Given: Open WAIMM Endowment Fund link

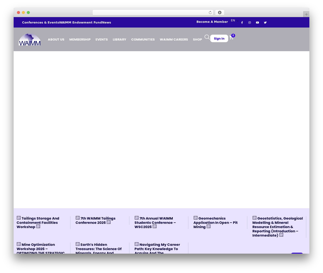Looking at the screenshot, I should tap(80, 22).
